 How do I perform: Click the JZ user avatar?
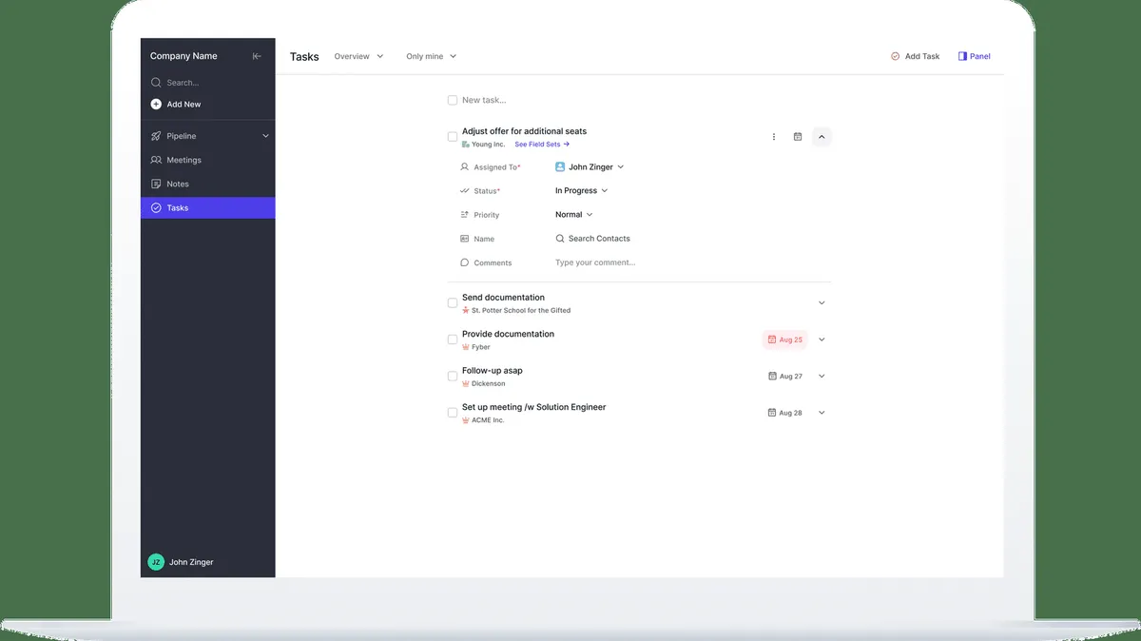coord(156,562)
